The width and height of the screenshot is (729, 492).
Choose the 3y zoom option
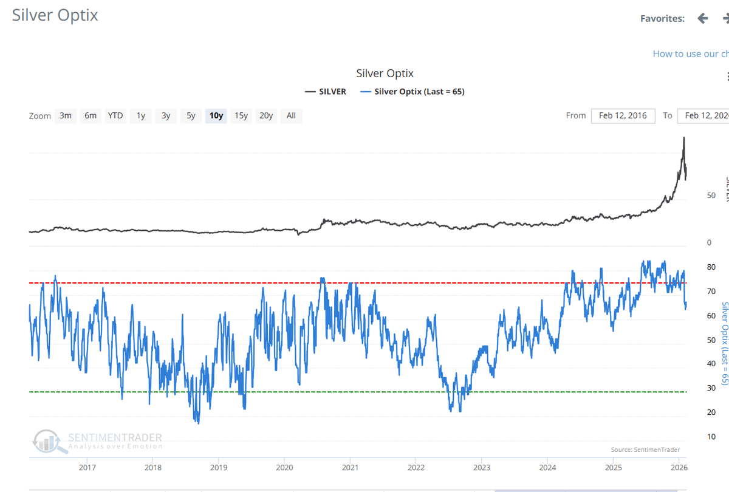point(166,115)
